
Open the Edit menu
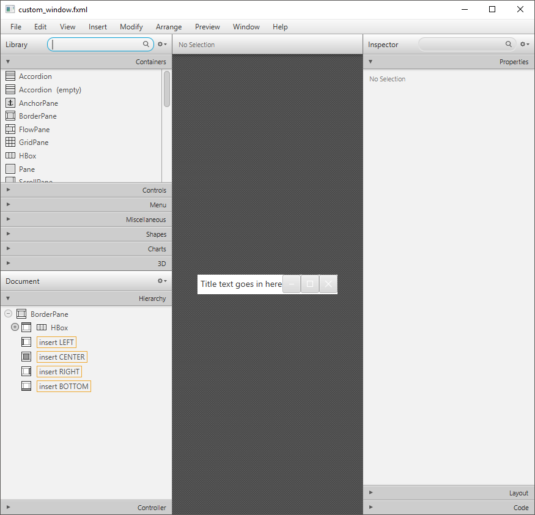click(40, 27)
